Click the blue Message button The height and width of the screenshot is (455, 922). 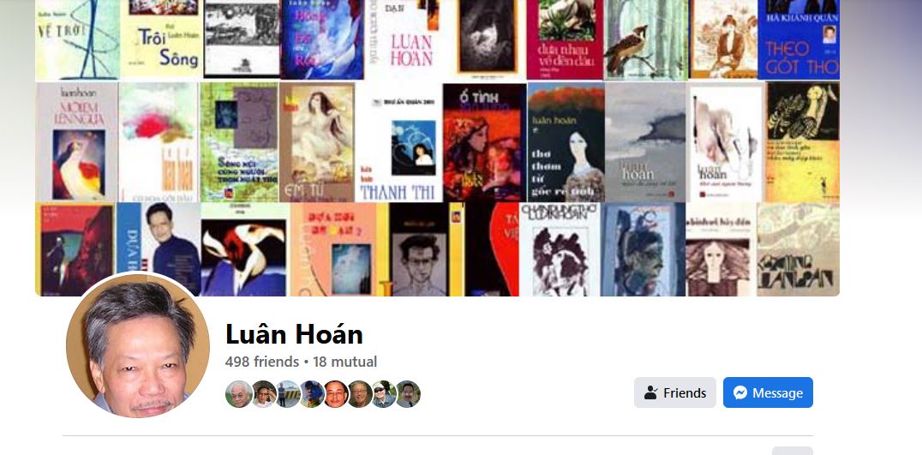coord(768,392)
